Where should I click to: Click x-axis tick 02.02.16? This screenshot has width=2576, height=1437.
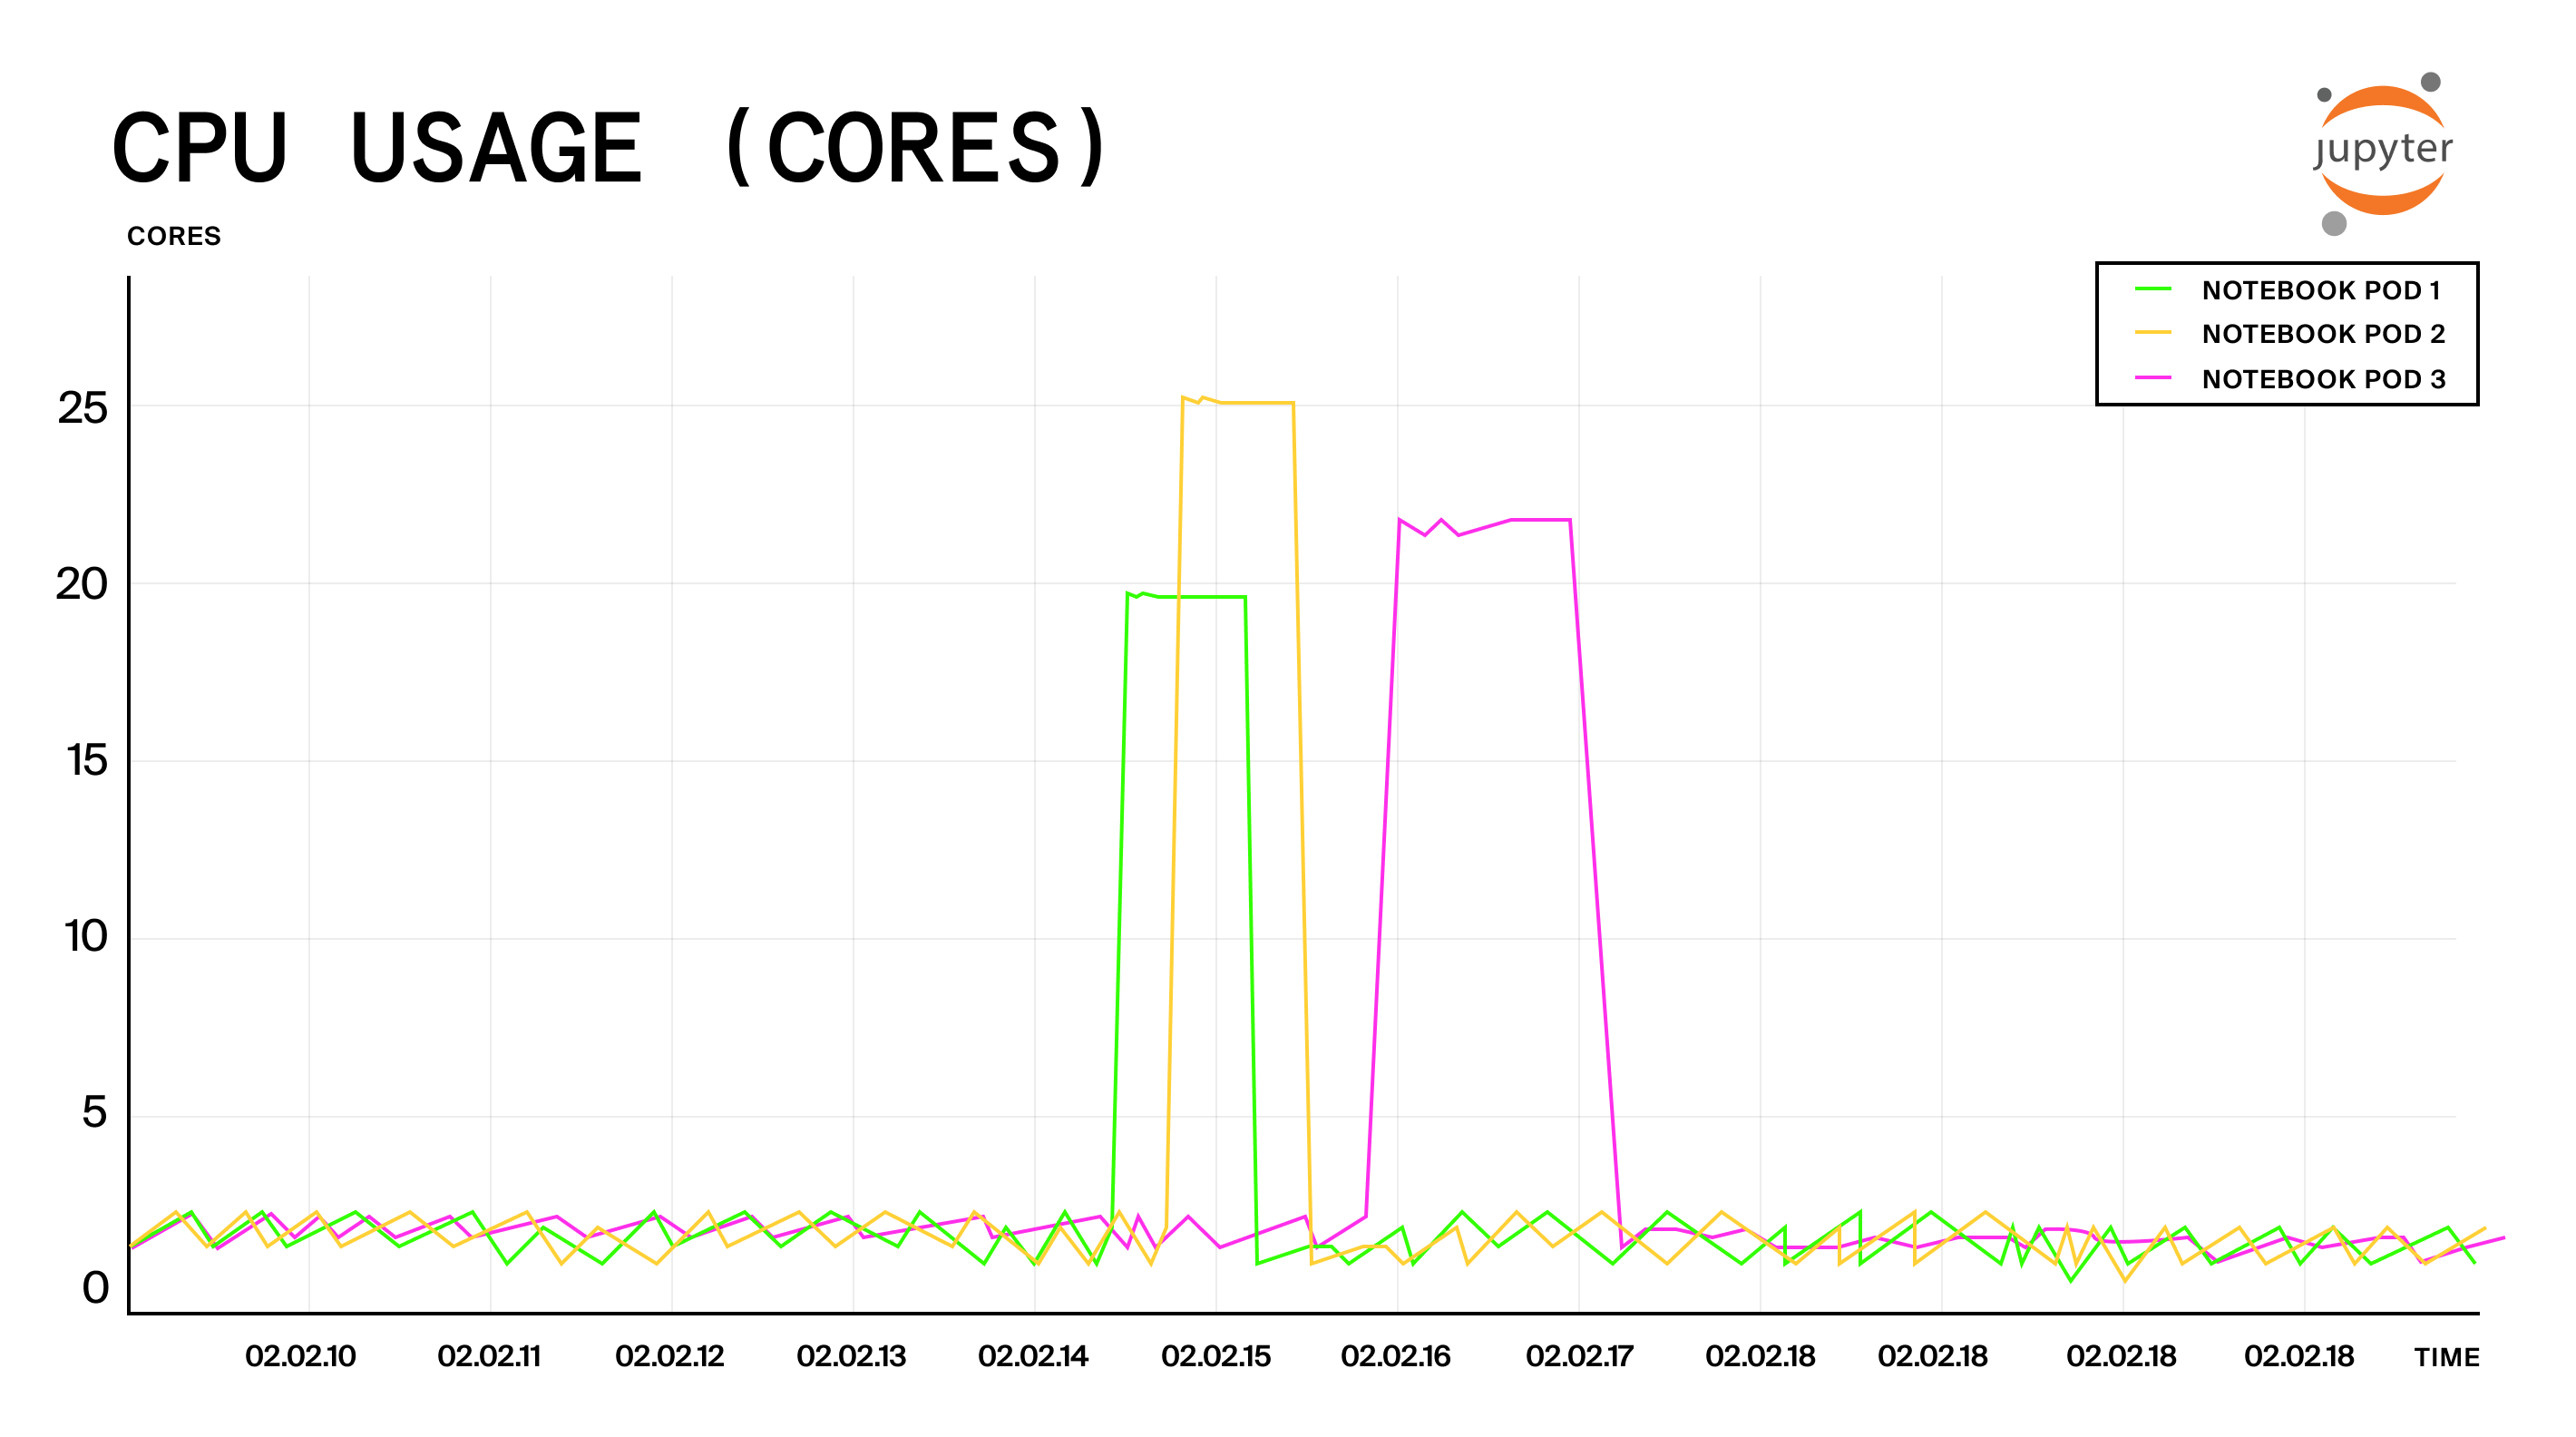[x=1395, y=1356]
